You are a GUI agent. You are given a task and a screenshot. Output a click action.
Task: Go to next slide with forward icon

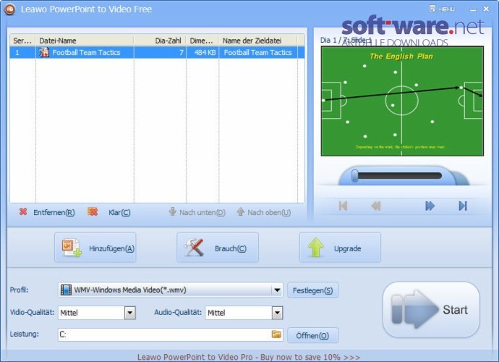[x=430, y=206]
